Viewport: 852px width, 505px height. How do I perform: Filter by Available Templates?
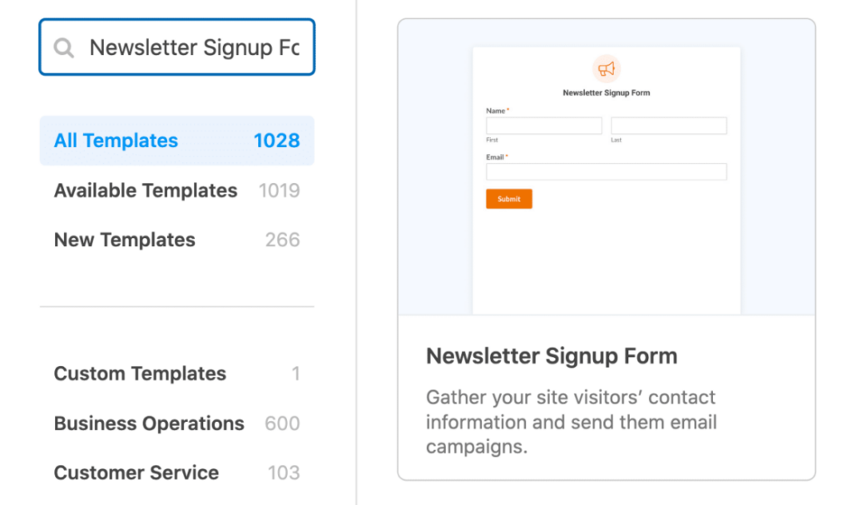[x=146, y=191]
